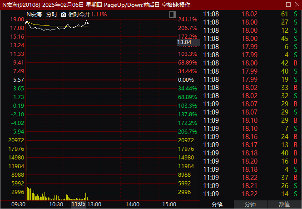Click the camera icon beside 相对今开
Screen dimensions: 302x209
(64, 15)
